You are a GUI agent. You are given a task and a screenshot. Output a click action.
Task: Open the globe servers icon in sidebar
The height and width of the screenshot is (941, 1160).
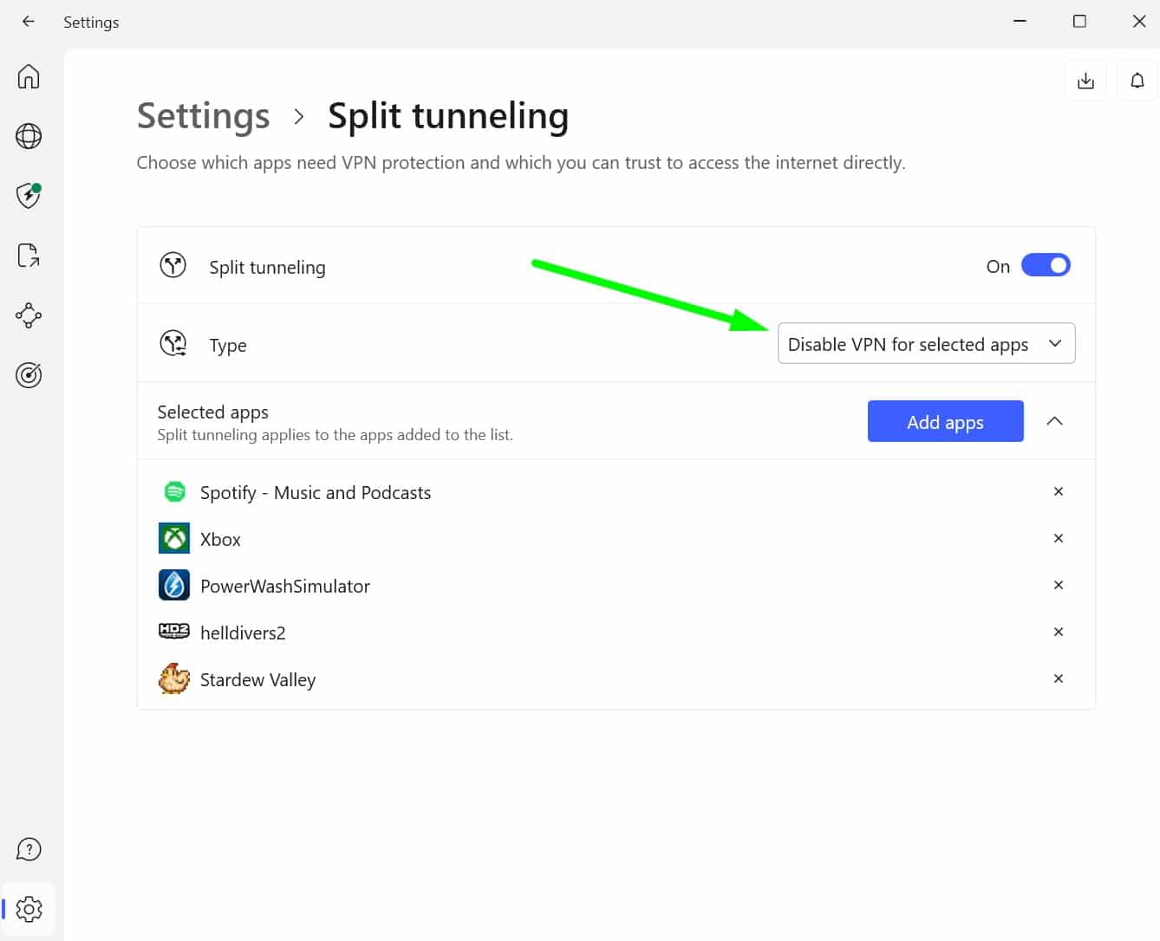pyautogui.click(x=29, y=136)
